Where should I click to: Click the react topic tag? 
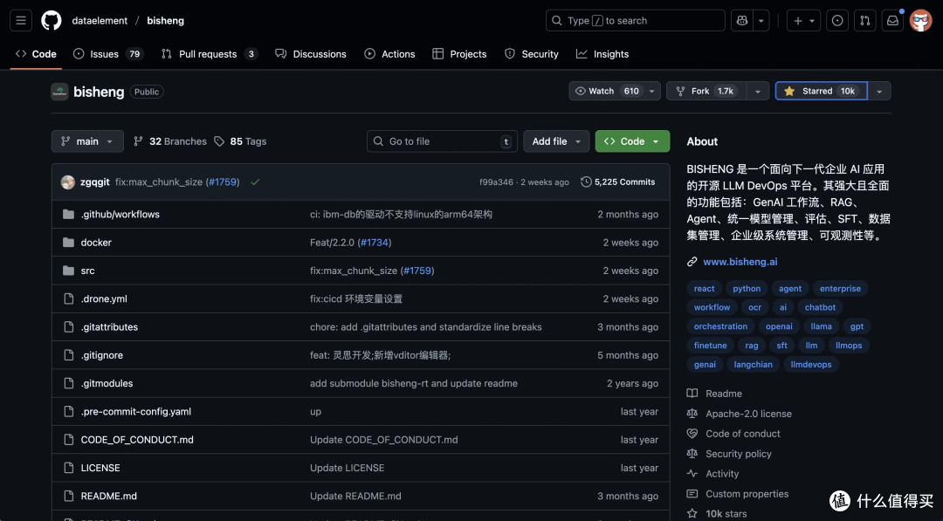(705, 289)
